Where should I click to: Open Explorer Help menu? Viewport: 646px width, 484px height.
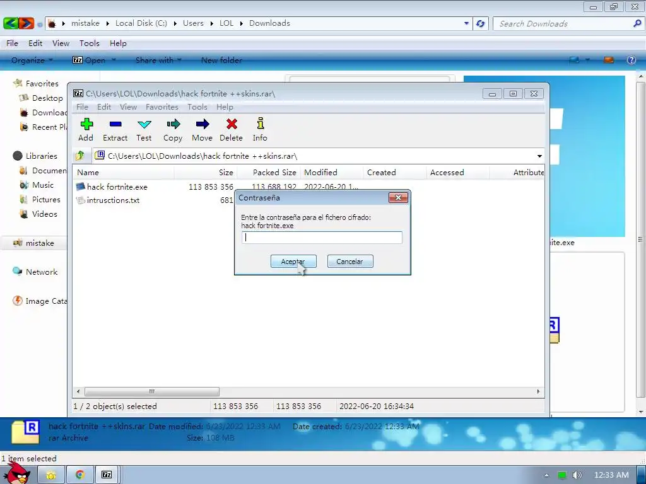pyautogui.click(x=118, y=43)
